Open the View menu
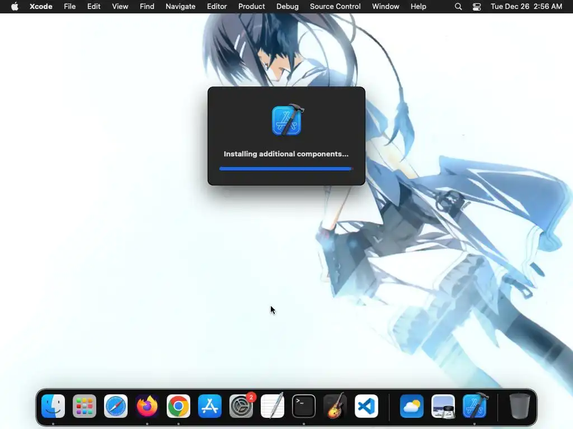The height and width of the screenshot is (429, 573). click(x=120, y=7)
